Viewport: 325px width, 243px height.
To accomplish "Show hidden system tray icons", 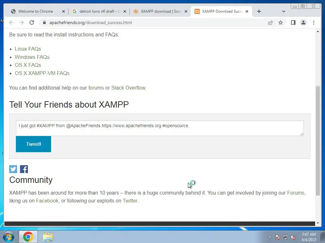I will 270,237.
